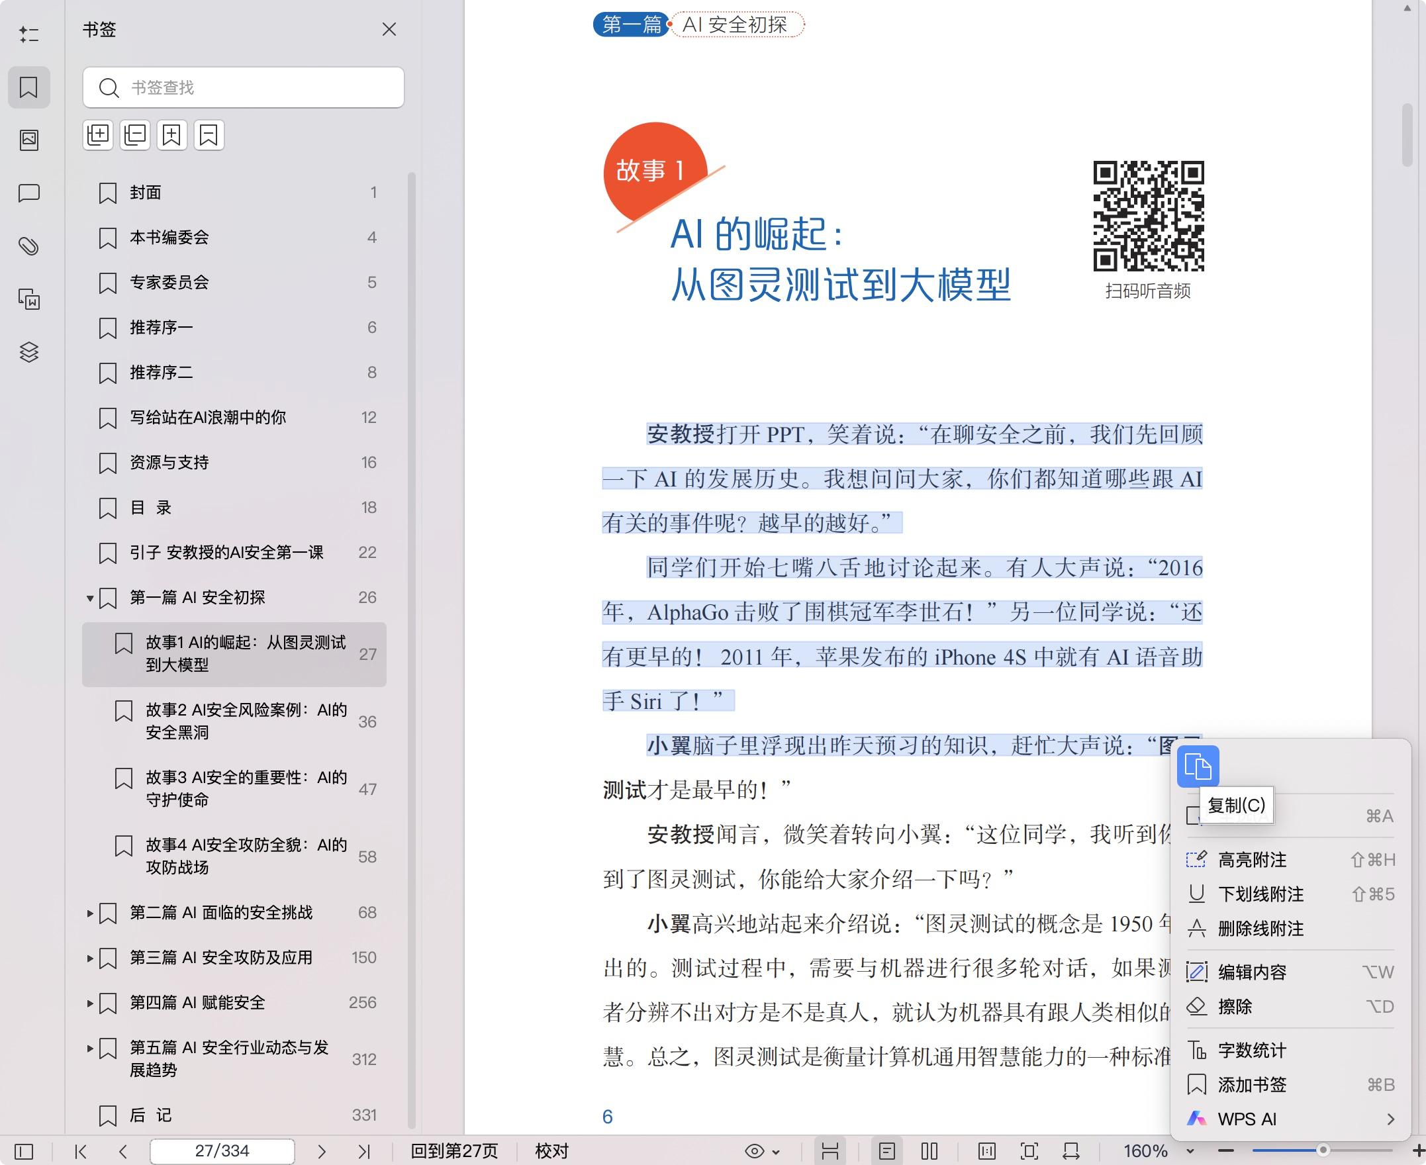Viewport: 1426px width, 1165px height.
Task: Click the zoom out minus button
Action: tap(1226, 1151)
